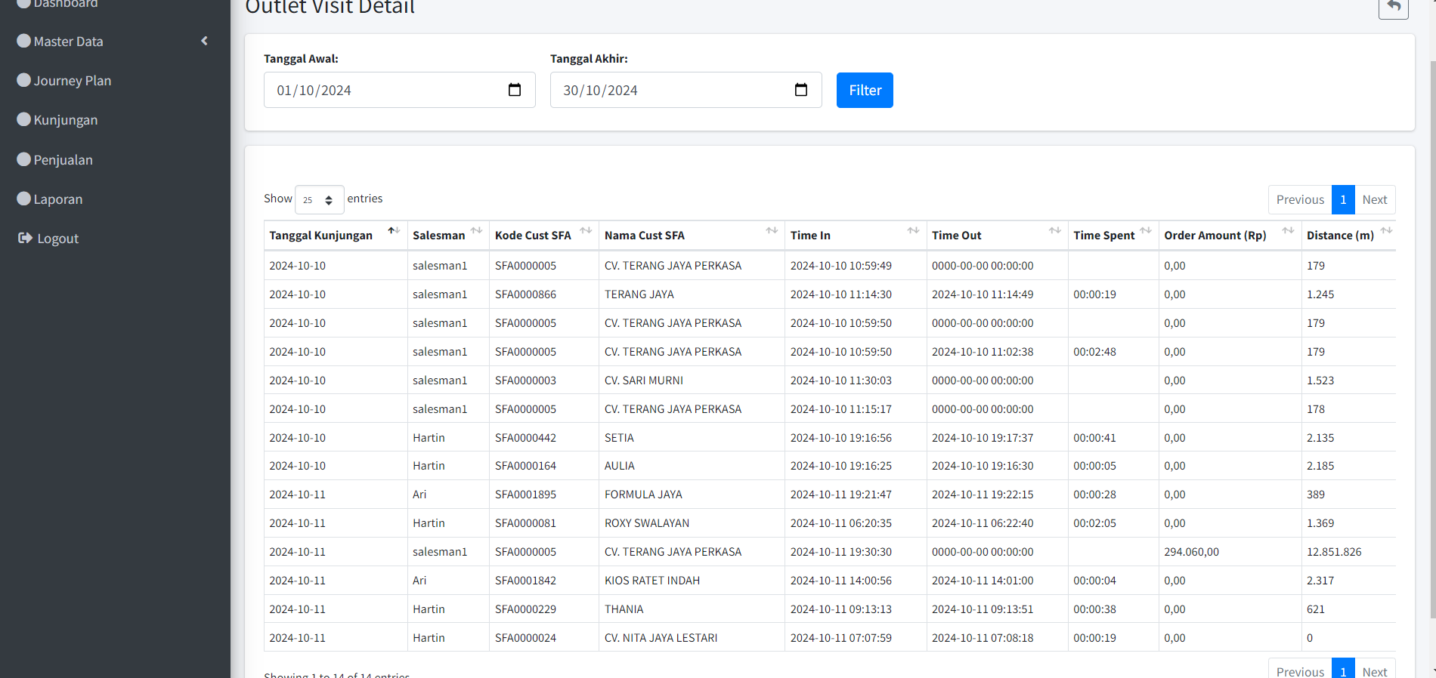Click the cell SFA0000866

pos(525,294)
